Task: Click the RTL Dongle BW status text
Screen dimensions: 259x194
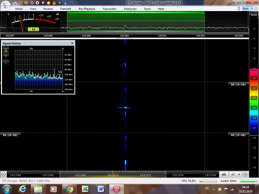Action: pyautogui.click(x=26, y=181)
